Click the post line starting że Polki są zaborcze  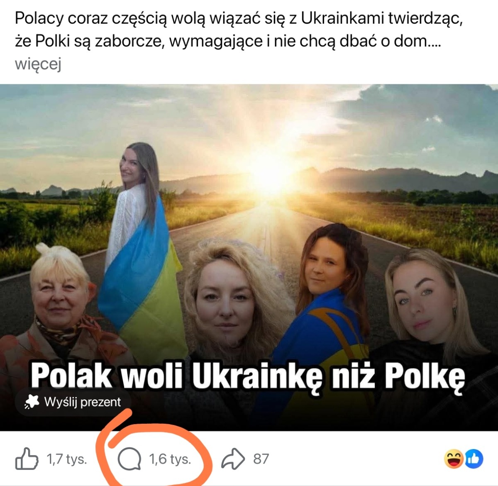[x=228, y=41]
